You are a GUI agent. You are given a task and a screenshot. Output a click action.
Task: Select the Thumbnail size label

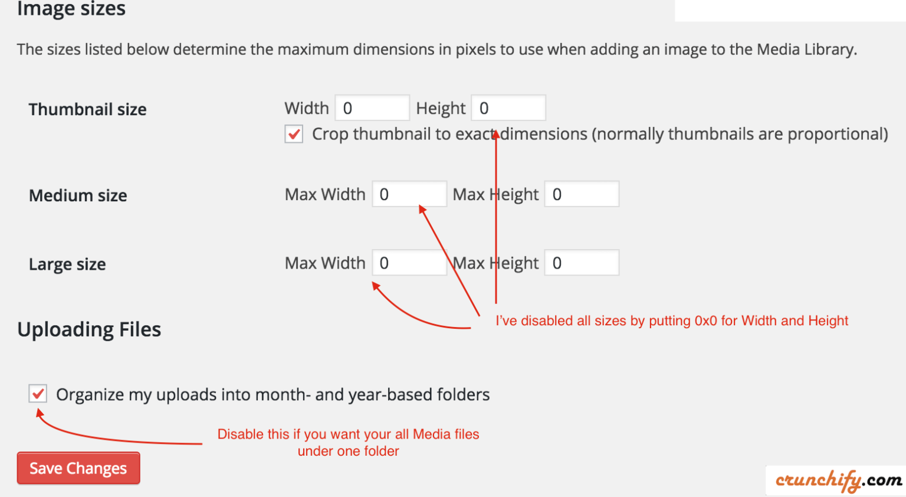click(87, 109)
